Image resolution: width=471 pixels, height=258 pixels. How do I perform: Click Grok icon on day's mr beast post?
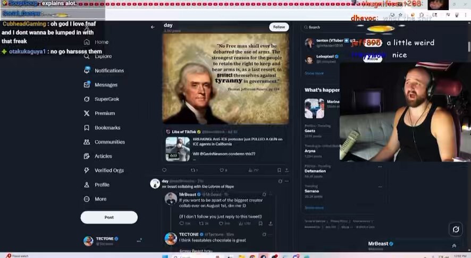coord(280,181)
